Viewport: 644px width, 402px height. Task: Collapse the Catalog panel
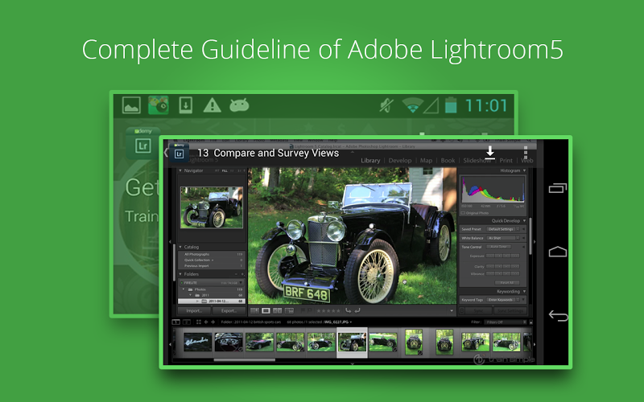pyautogui.click(x=180, y=247)
